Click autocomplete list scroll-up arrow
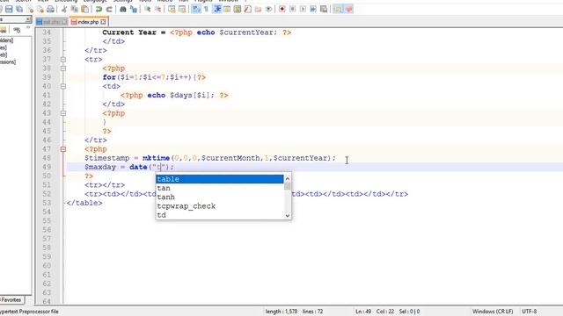563x316 pixels. coord(288,178)
